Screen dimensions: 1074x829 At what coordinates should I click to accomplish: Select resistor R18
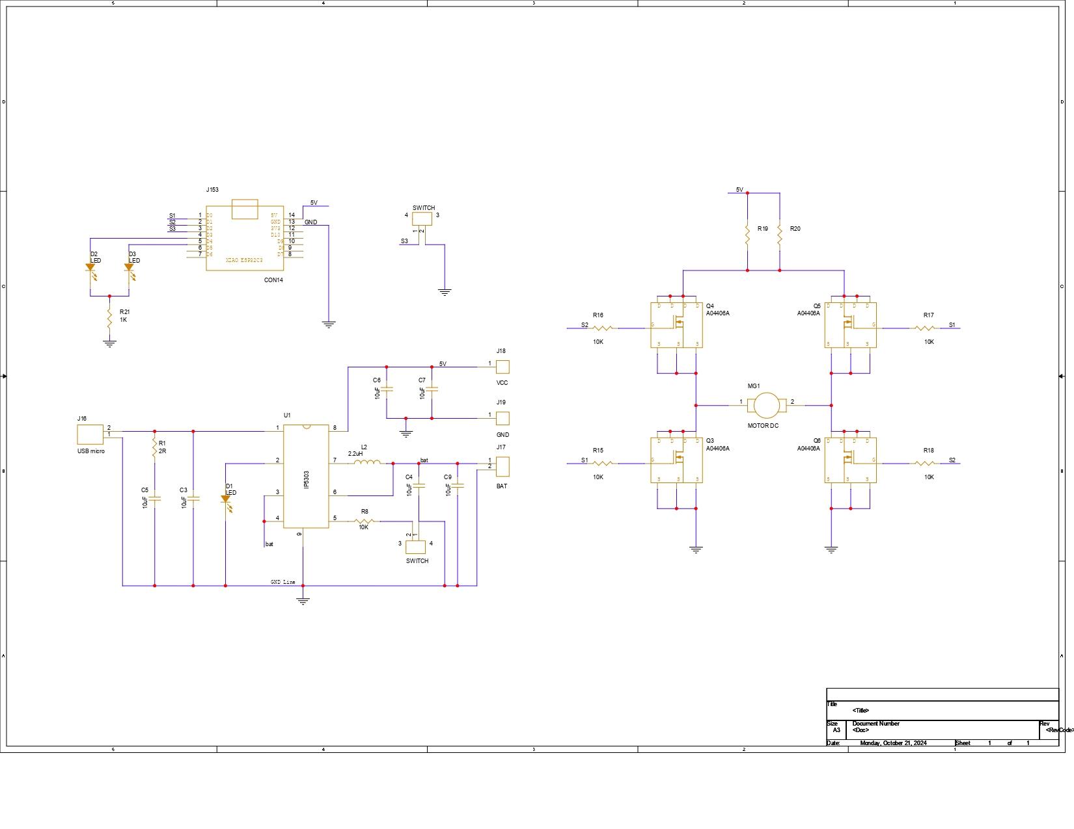(x=924, y=464)
